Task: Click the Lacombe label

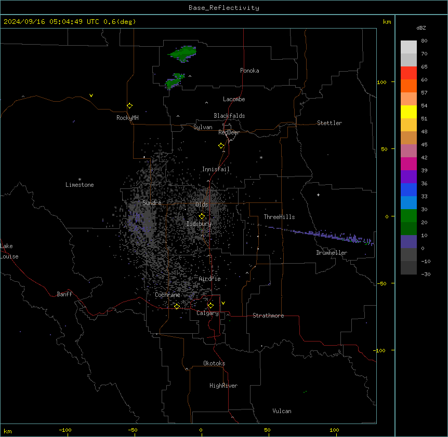Action: pyautogui.click(x=234, y=99)
